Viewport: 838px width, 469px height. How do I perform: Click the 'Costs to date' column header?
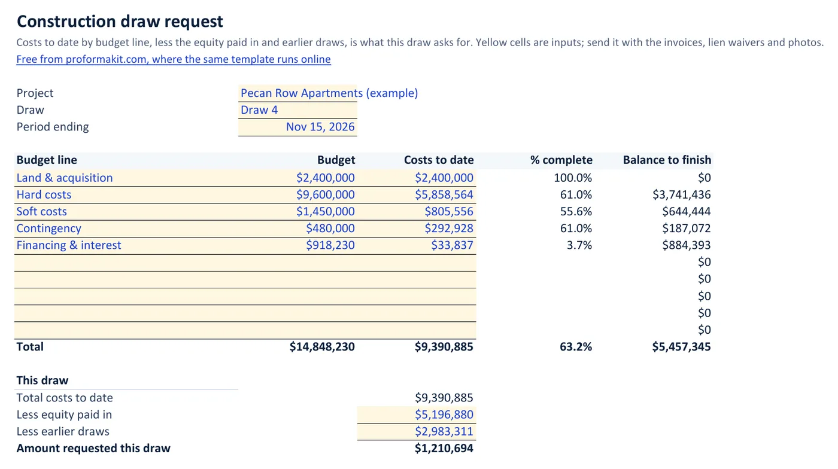coord(439,160)
